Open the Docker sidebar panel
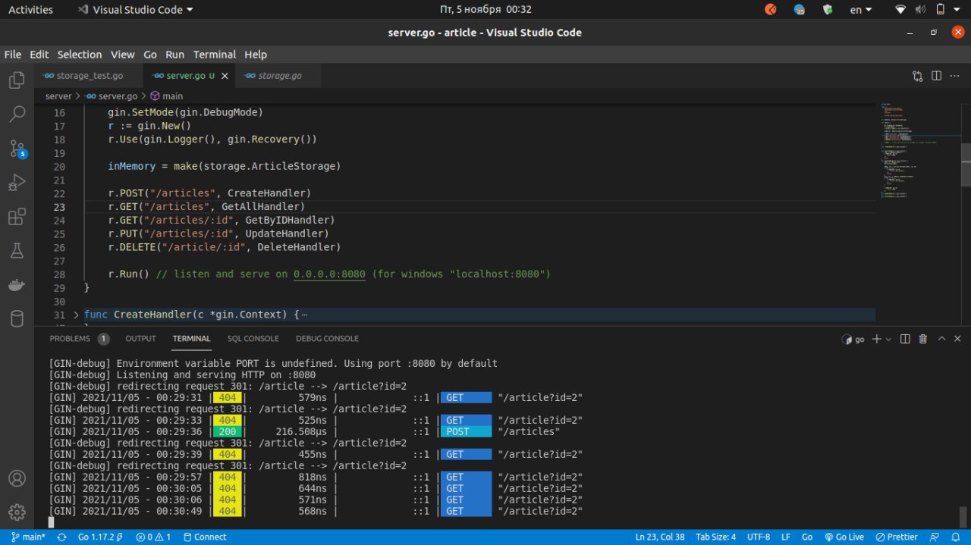This screenshot has height=545, width=971. (x=17, y=285)
